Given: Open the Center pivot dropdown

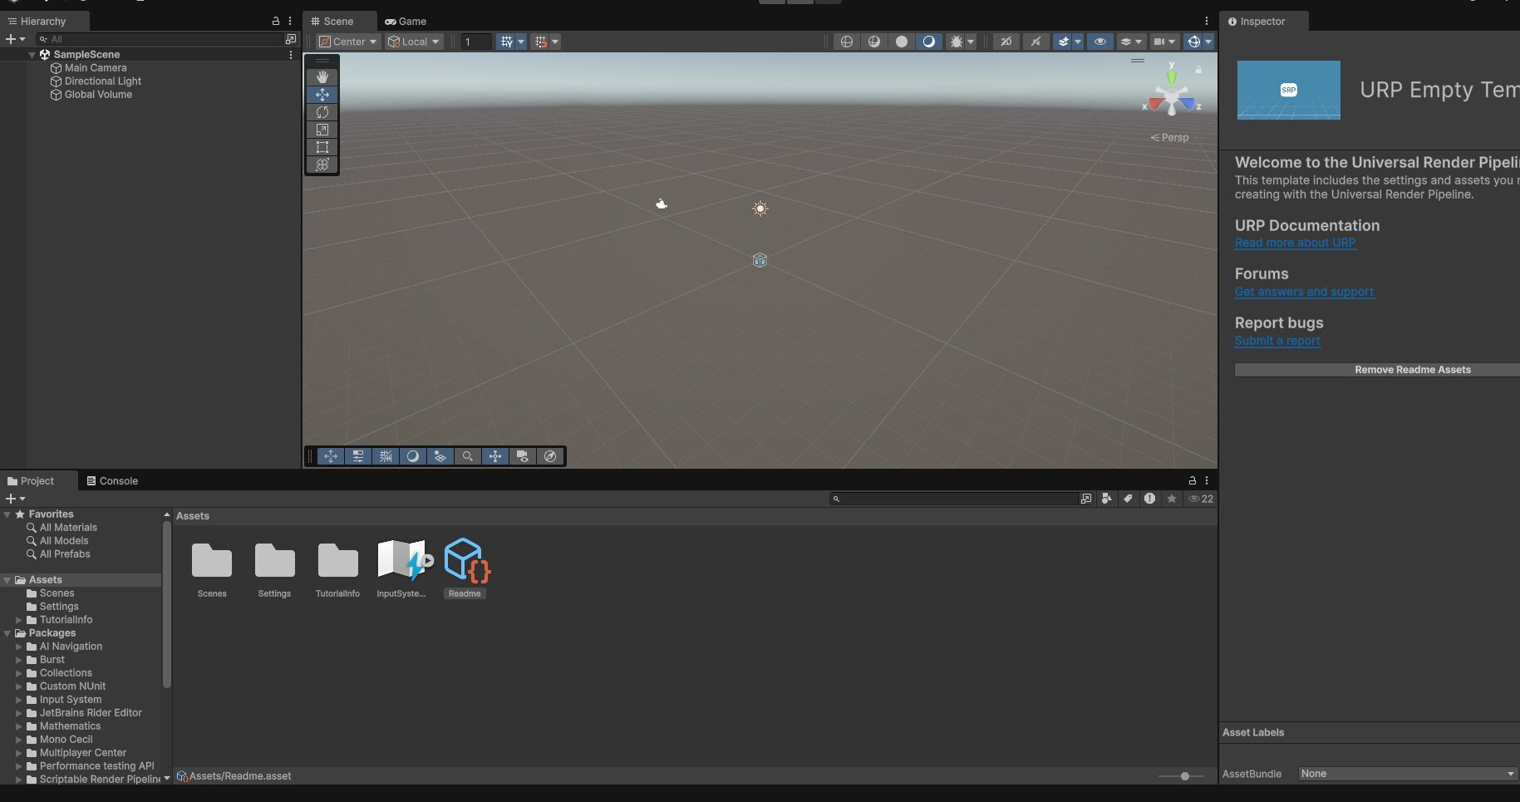Looking at the screenshot, I should click(348, 42).
